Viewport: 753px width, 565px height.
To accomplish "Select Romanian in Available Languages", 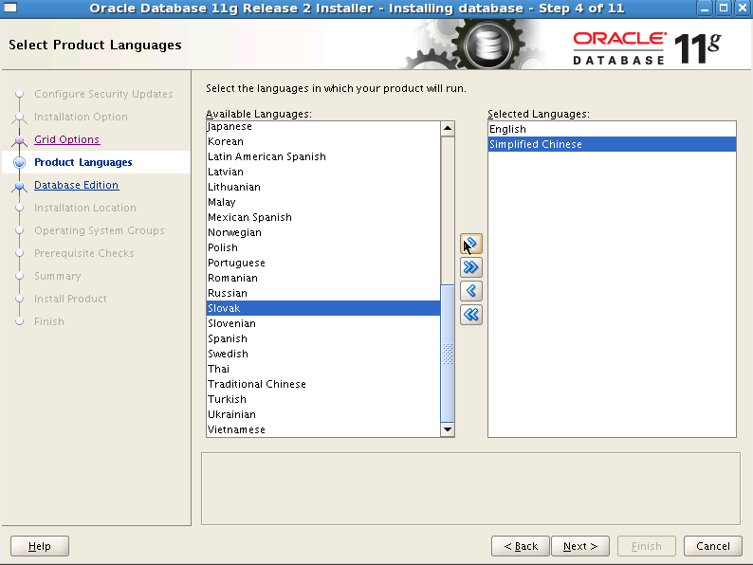I will 323,278.
